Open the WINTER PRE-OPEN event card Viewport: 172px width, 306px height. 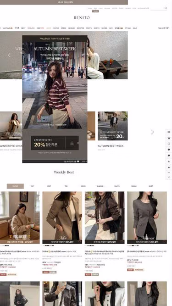tap(11, 126)
